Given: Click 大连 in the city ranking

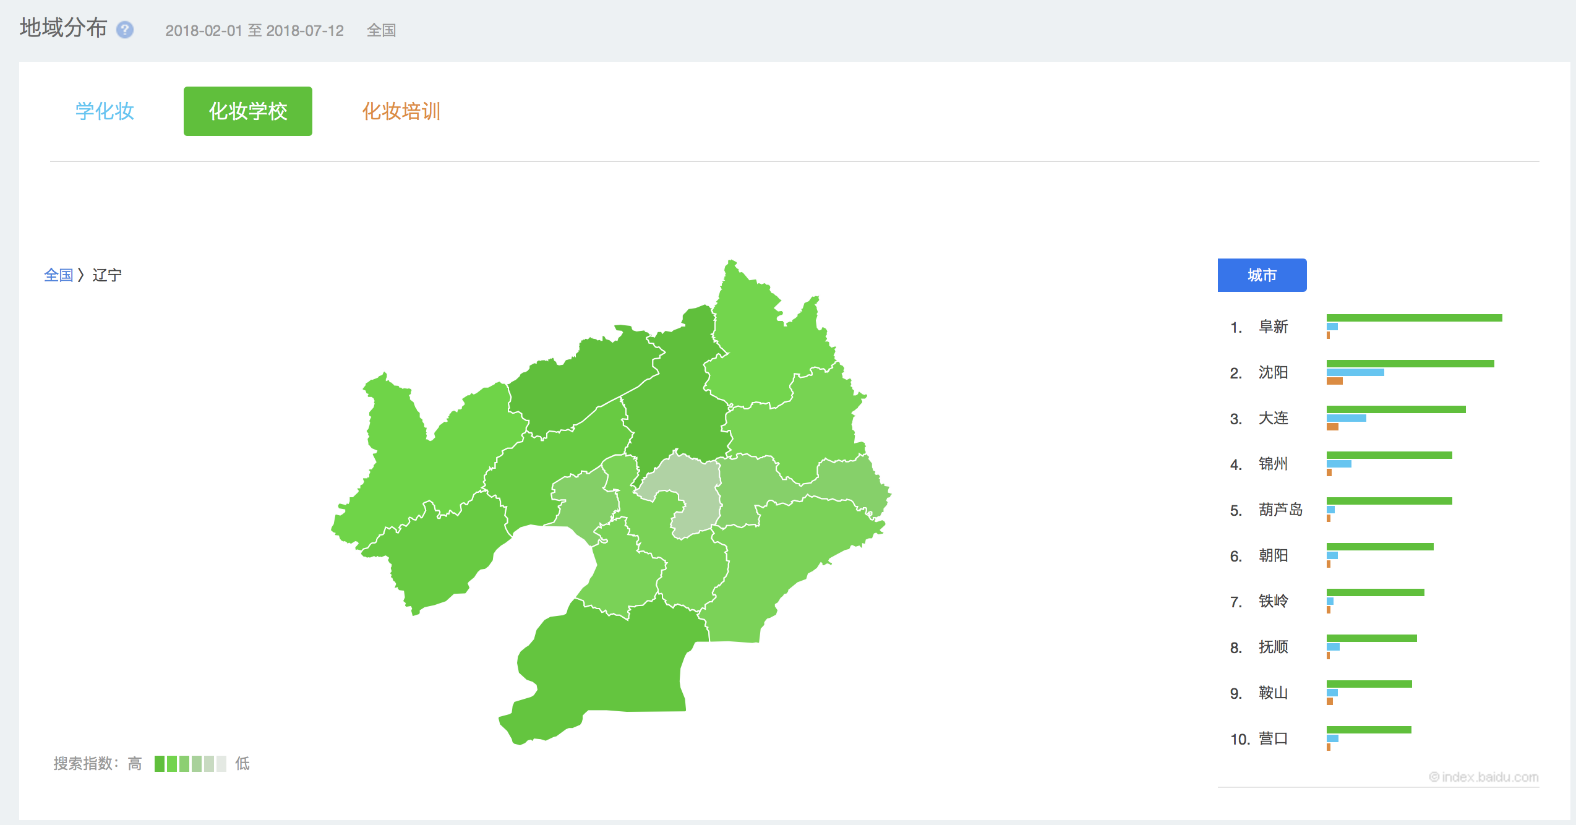Looking at the screenshot, I should click(x=1273, y=418).
